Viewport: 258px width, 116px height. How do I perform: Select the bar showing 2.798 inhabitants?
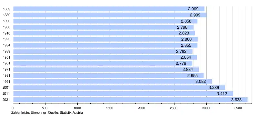[103, 27]
